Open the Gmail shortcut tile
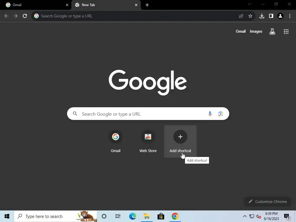The height and width of the screenshot is (222, 296). click(116, 141)
